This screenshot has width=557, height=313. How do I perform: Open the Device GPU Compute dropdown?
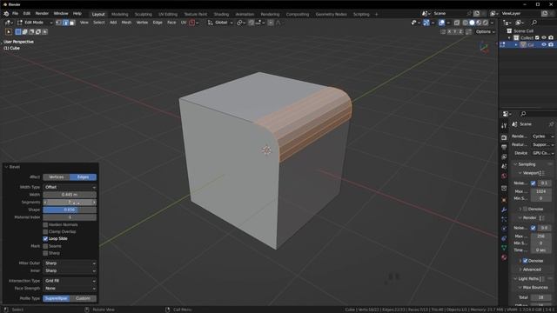pyautogui.click(x=542, y=153)
